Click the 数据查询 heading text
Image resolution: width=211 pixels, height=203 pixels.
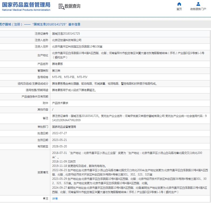72,6
